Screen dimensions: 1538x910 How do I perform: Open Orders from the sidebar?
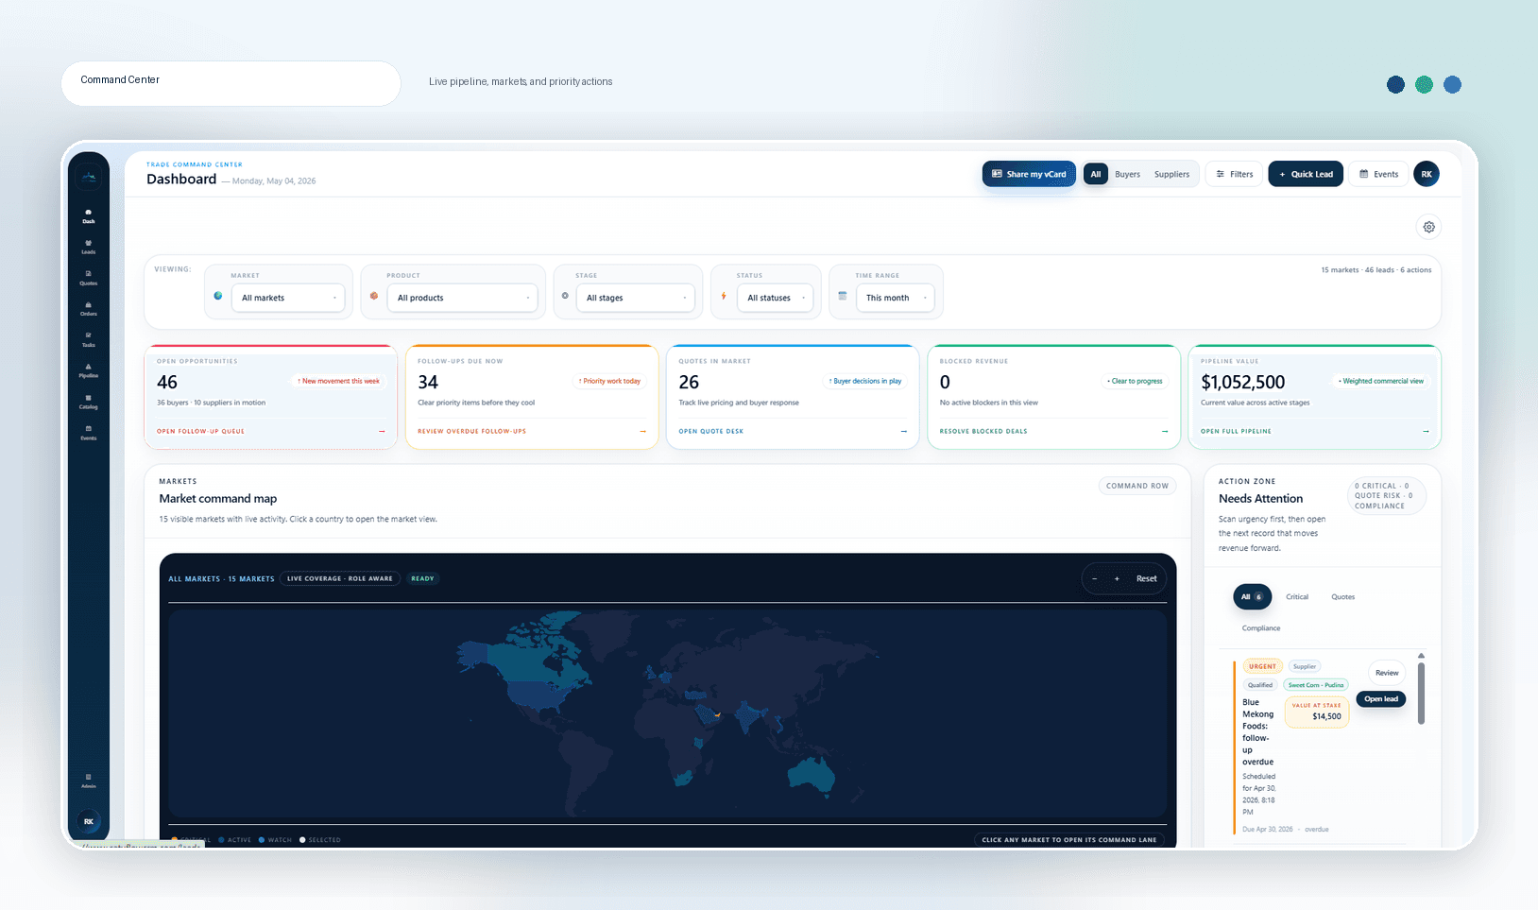tap(89, 309)
